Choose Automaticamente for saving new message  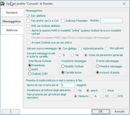(x=80, y=48)
